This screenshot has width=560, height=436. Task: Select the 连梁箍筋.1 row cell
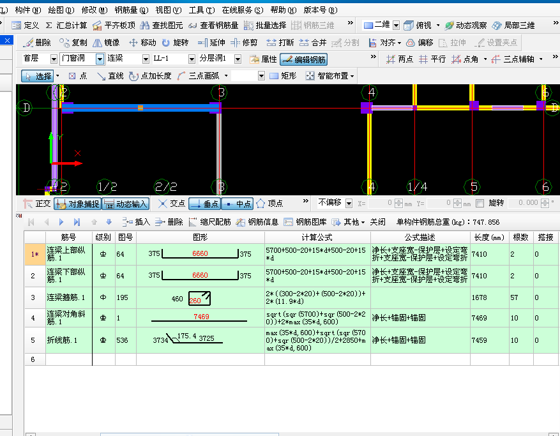coord(68,297)
